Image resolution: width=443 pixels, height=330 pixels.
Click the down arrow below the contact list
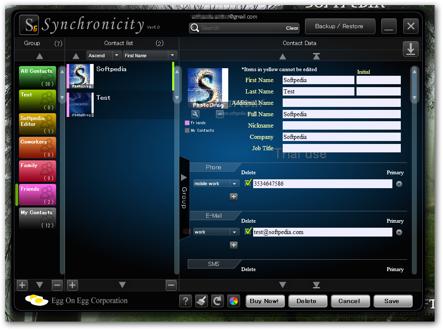(x=122, y=285)
